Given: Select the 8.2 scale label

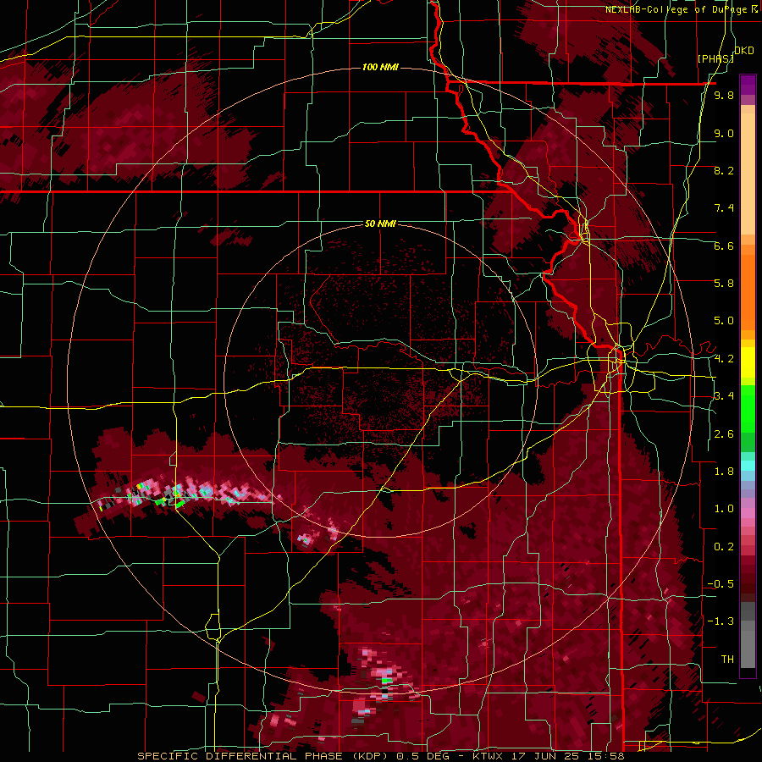Looking at the screenshot, I should tap(724, 170).
